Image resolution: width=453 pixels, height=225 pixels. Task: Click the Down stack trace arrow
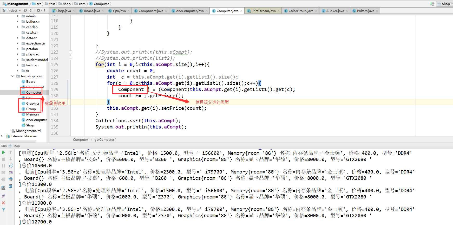pos(11,159)
